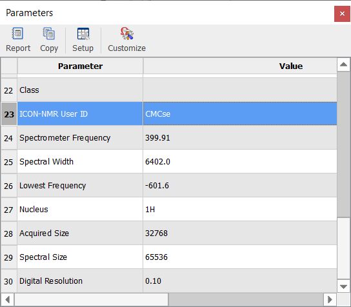Click the vertical scrollbar up arrow
This screenshot has height=307, width=351.
343,64
